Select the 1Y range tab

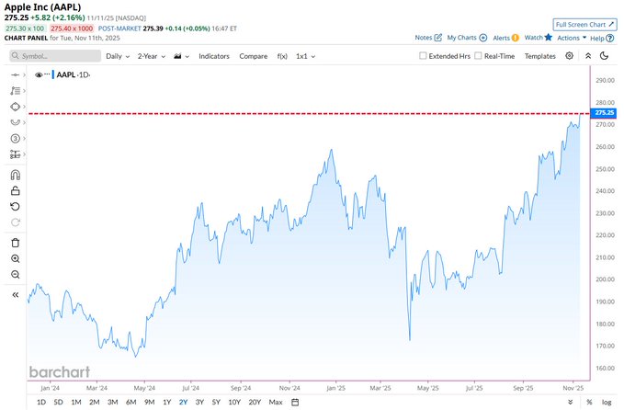[x=166, y=402]
